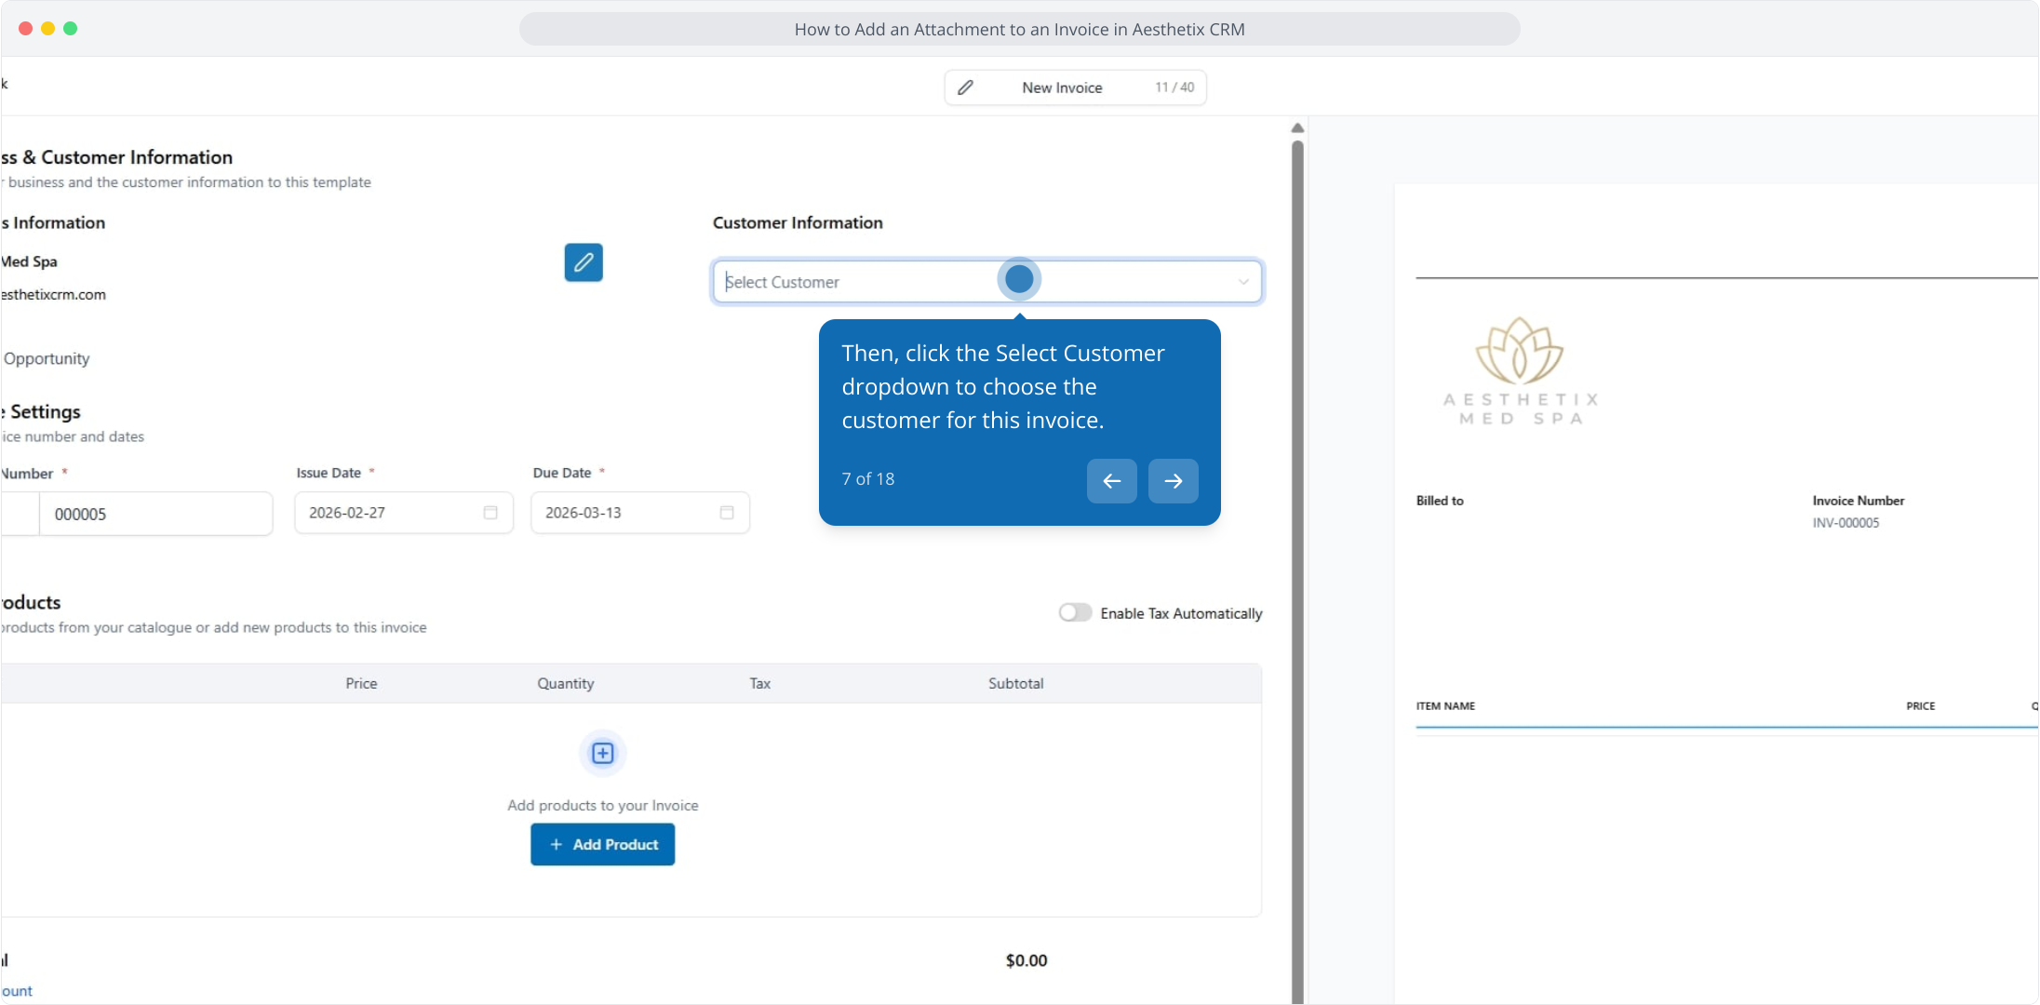Image resolution: width=2040 pixels, height=1005 pixels.
Task: Expand the Select Customer dropdown chevron
Action: (x=1243, y=282)
